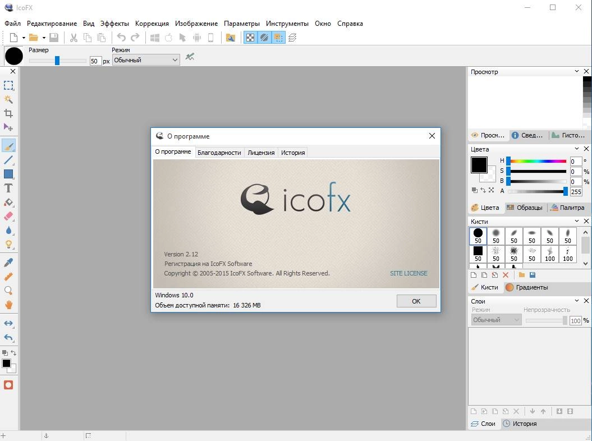This screenshot has width=592, height=441.
Task: Select the Paint Bucket fill tool
Action: pos(8,203)
